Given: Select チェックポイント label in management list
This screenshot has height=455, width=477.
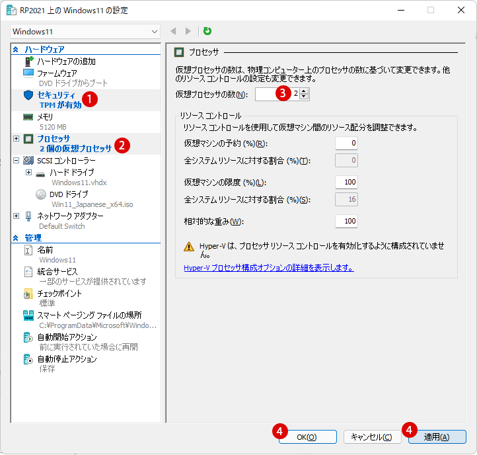Looking at the screenshot, I should tap(59, 294).
